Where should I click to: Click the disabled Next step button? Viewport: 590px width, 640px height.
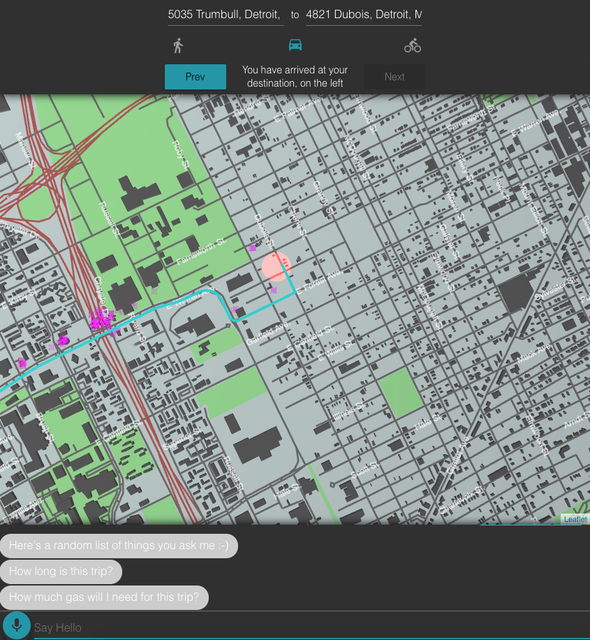point(394,77)
